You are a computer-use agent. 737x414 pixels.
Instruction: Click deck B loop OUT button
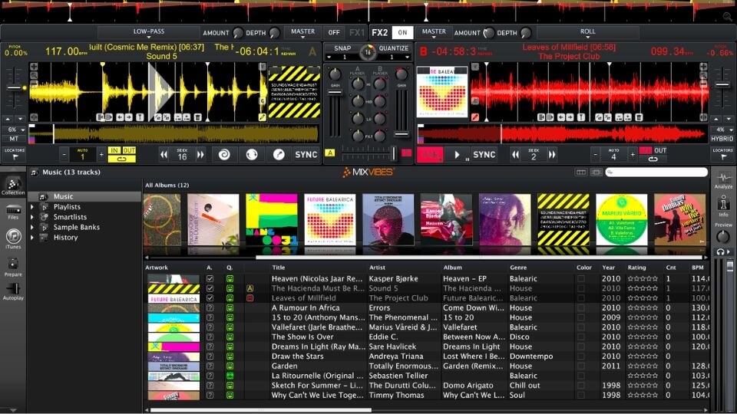[x=660, y=150]
